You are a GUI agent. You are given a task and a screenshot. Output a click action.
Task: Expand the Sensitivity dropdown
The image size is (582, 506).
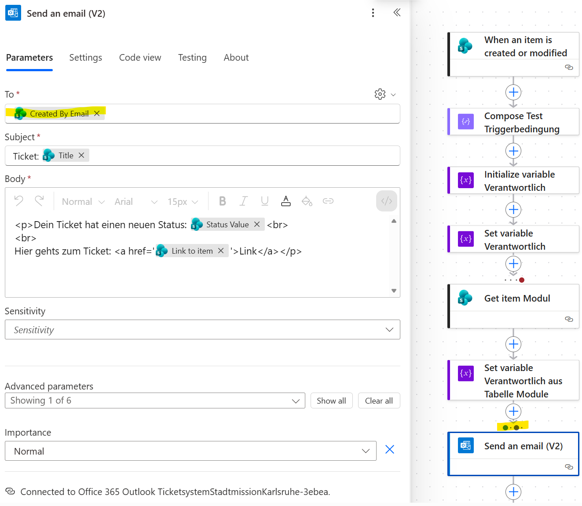coord(389,330)
